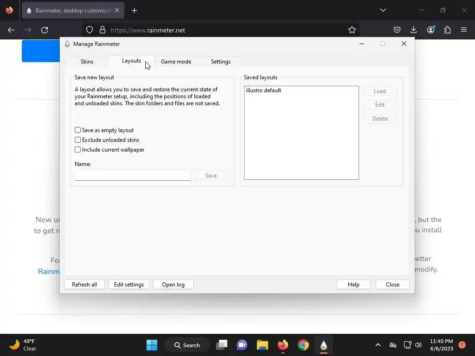Open log from the bottom bar
The width and height of the screenshot is (475, 356).
(x=173, y=285)
